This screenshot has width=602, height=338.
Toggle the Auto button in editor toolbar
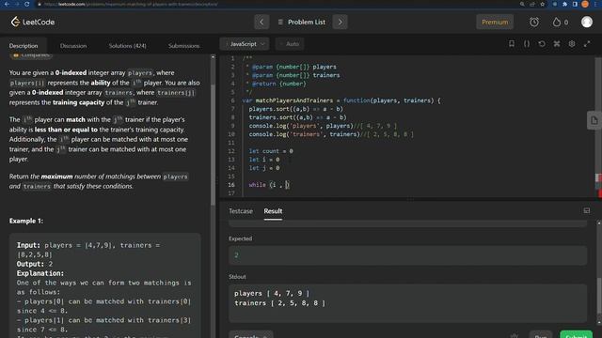point(290,44)
